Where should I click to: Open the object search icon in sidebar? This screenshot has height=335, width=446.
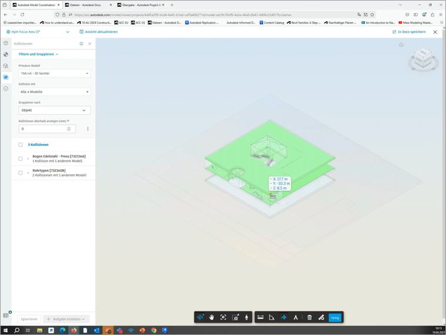point(6,66)
